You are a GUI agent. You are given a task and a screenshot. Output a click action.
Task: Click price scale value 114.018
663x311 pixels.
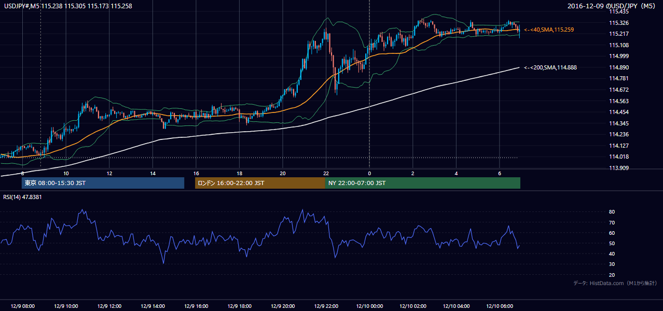[618, 157]
